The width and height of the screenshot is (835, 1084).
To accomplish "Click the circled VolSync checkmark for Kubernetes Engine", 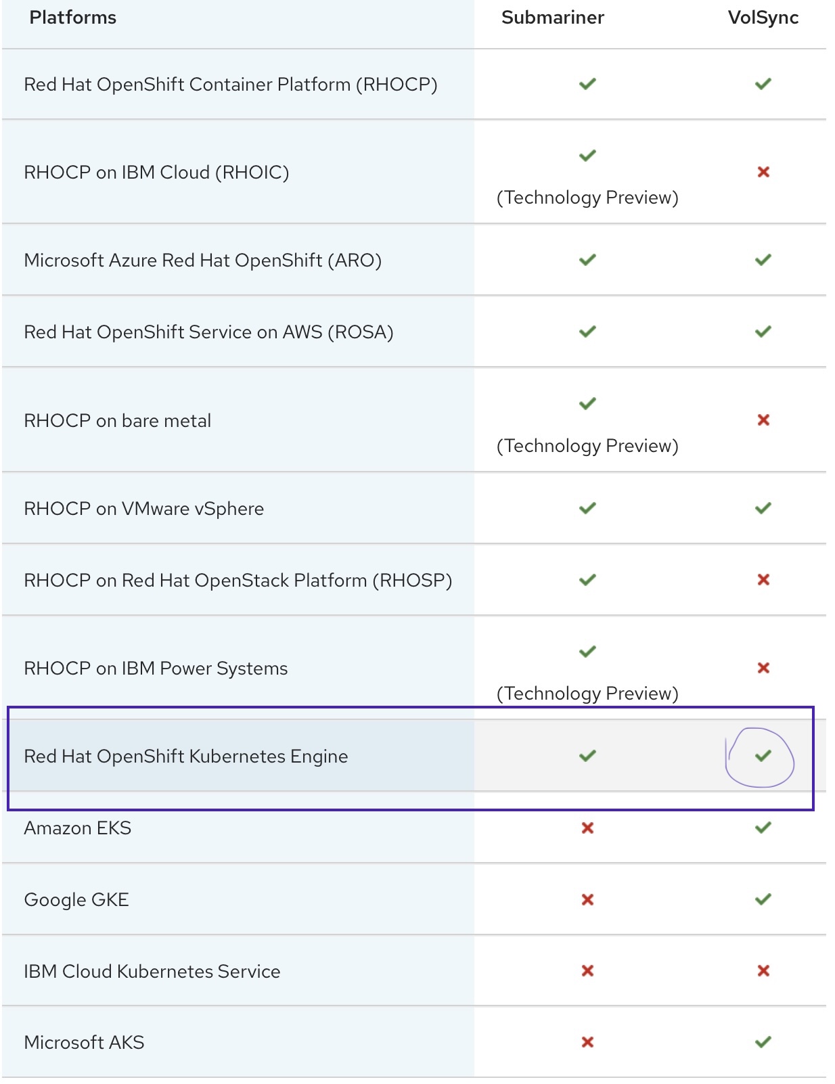I will point(763,756).
